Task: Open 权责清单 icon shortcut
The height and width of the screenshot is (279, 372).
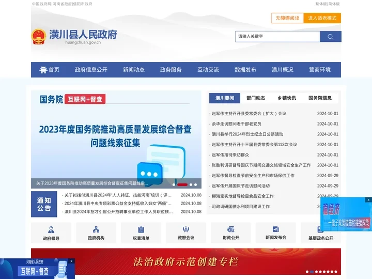Action: click(141, 233)
